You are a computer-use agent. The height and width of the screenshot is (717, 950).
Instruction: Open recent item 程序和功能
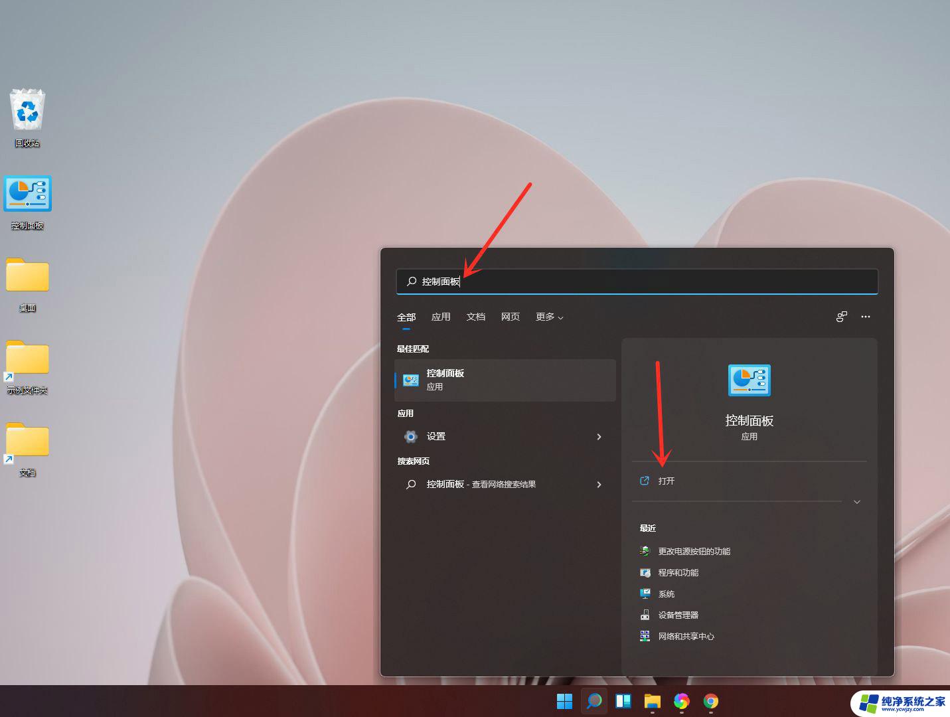point(678,572)
